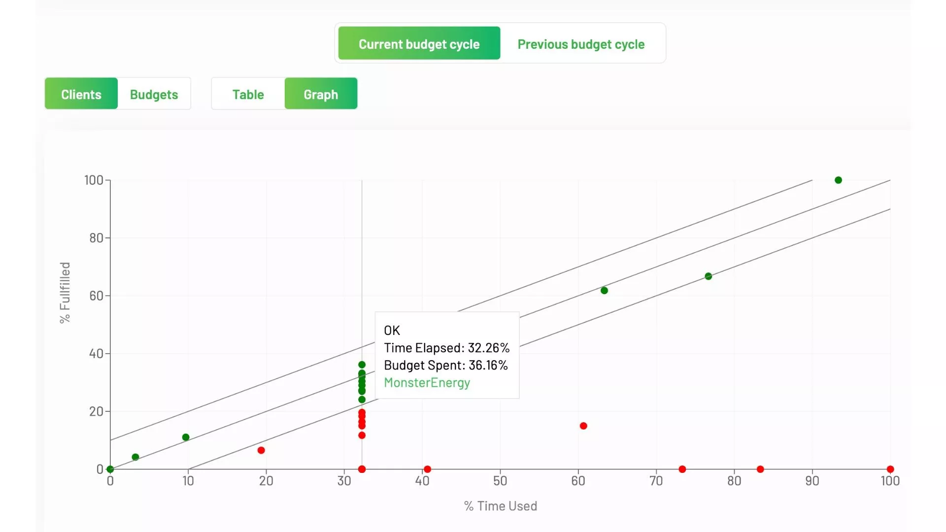
Task: Open the MonsterEnergy link in the tooltip
Action: (x=427, y=383)
